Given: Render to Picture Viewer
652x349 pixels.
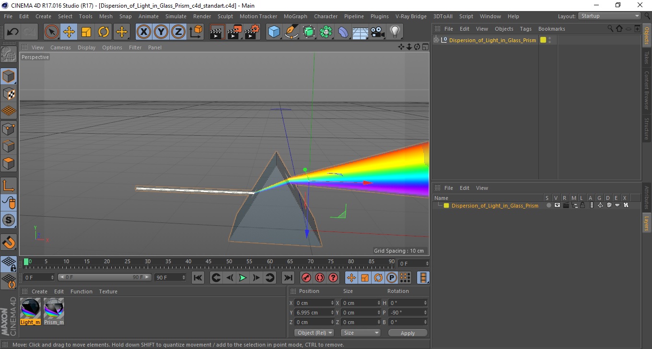Looking at the screenshot, I should [234, 32].
